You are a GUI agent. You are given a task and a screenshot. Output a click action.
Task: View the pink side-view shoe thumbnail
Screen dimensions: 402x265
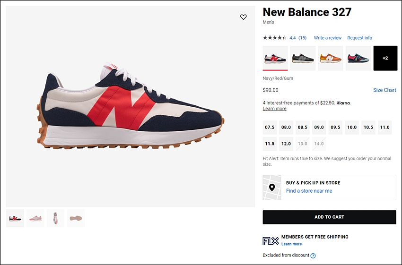pos(35,218)
